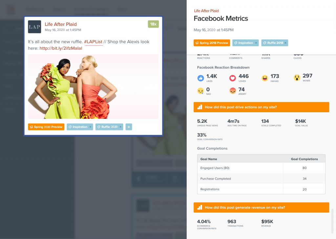
Task: Select the Inspiration tag on the post
Action: 78,127
